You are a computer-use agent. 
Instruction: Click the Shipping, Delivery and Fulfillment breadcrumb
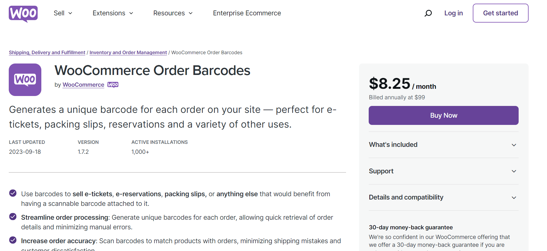[47, 52]
